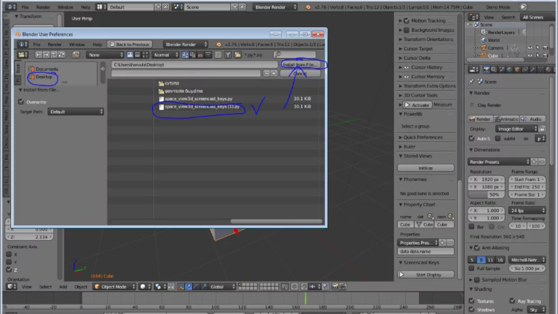The image size is (558, 314).
Task: Pin the Scene properties context
Action: pyautogui.click(x=471, y=82)
